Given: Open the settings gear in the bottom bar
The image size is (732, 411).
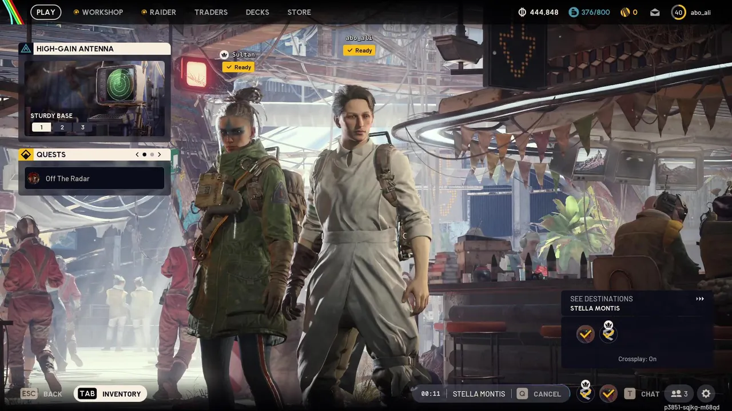Looking at the screenshot, I should [706, 393].
